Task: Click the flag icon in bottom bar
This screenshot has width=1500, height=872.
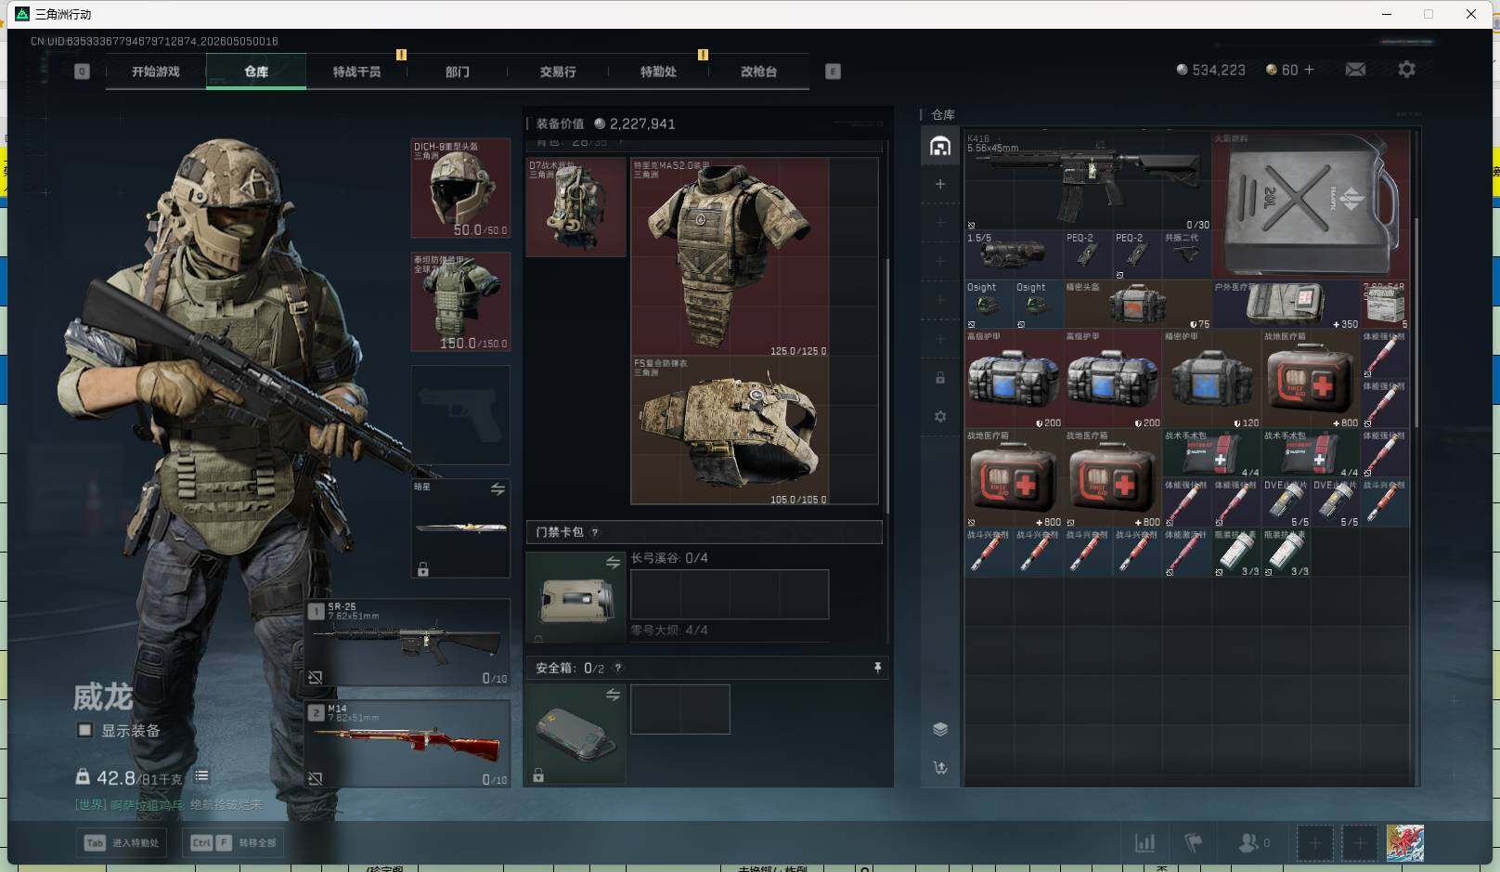Action: [x=1194, y=842]
